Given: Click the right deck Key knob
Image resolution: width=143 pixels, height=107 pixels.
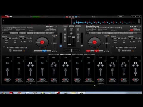Looking at the screenshot, I should point(124,43).
